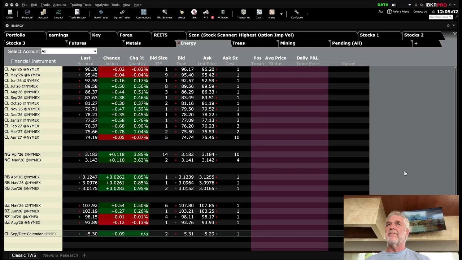Switch to the Futures tab

point(96,43)
